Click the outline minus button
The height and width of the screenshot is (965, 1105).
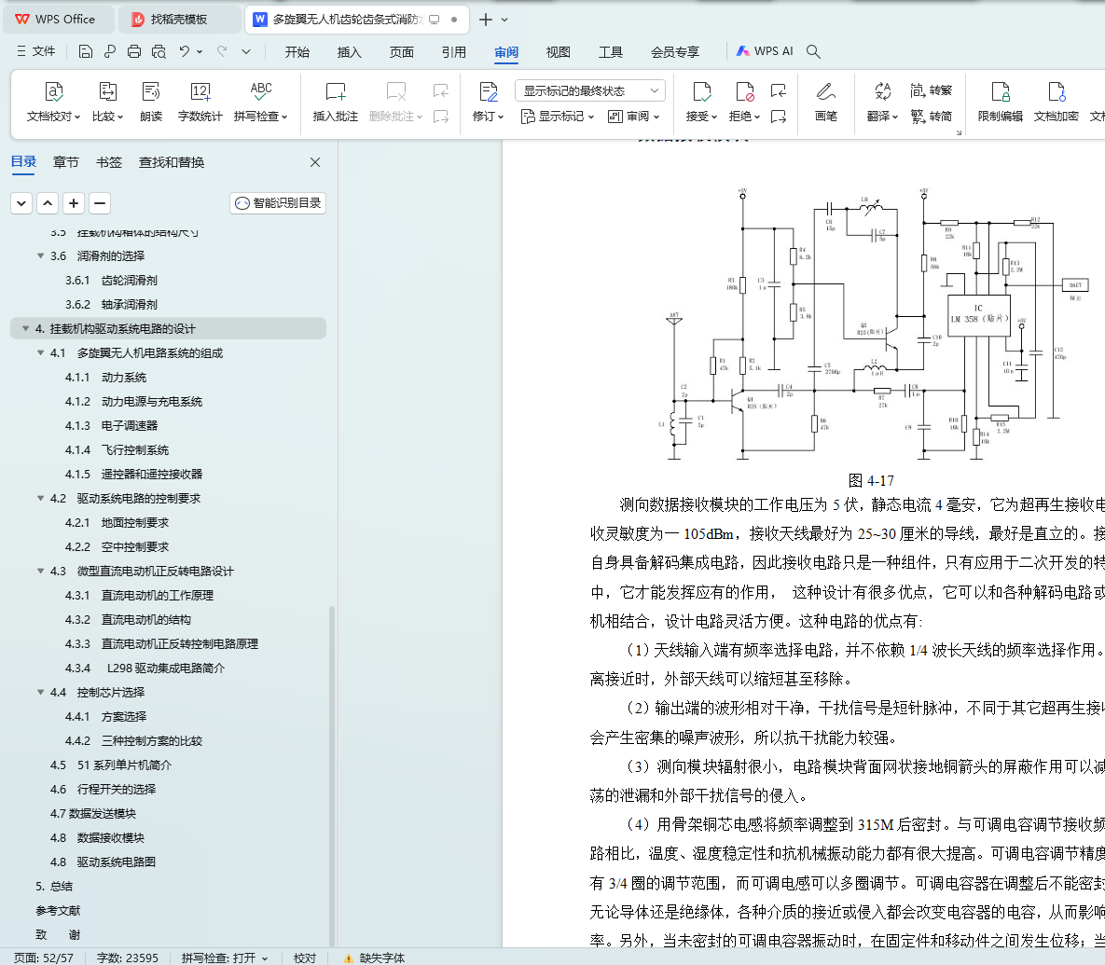coord(100,203)
